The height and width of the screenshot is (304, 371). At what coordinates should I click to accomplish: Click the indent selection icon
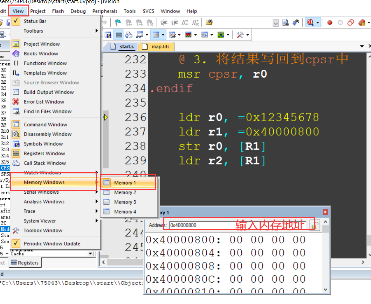coord(164,22)
